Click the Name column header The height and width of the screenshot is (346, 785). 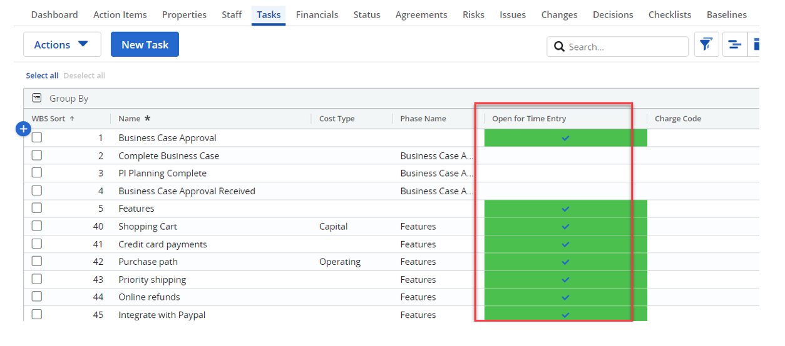click(130, 119)
